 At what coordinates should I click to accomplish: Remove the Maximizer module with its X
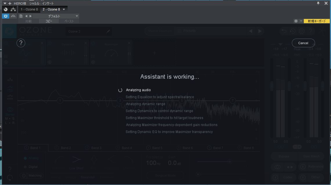(129, 43)
